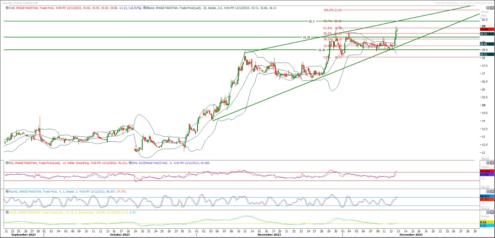Click the red 76.231 RSI value tag
This screenshot has width=495, height=238.
(487, 171)
